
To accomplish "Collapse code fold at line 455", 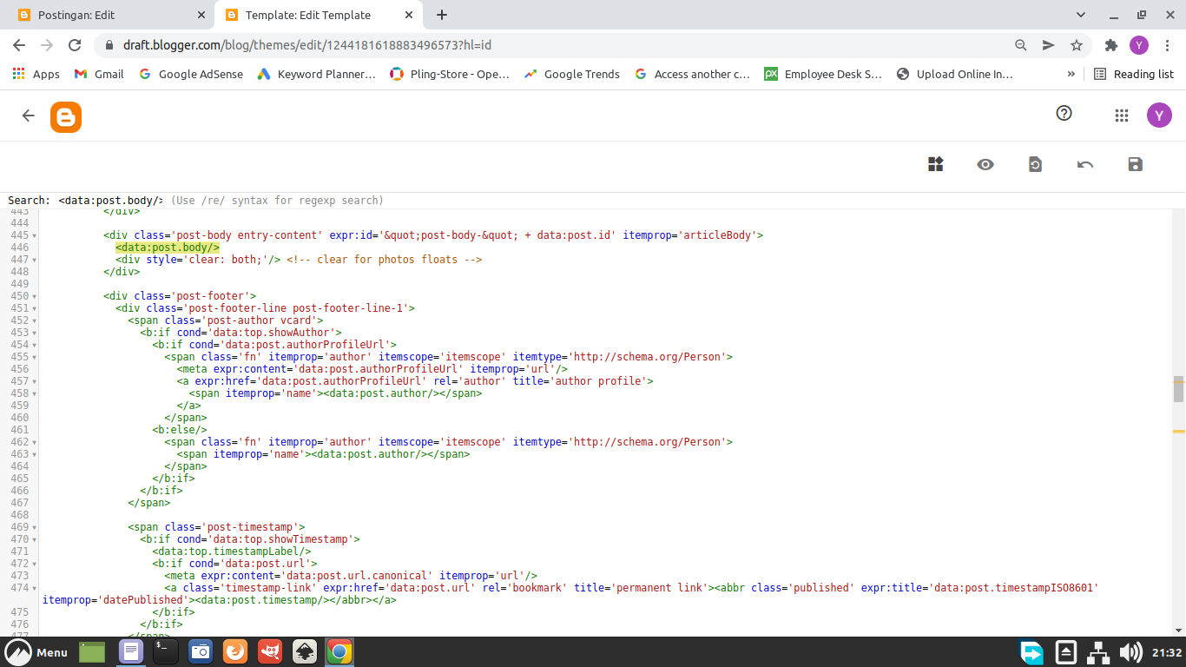I will (35, 358).
